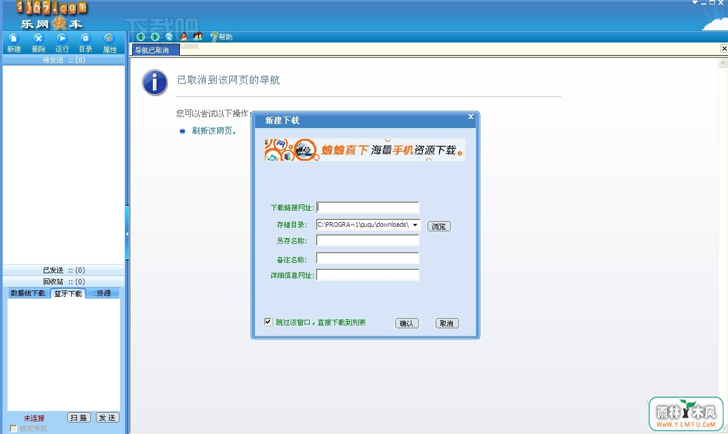728x434 pixels.
Task: Click the 取消 (Cancel) button
Action: (x=447, y=323)
